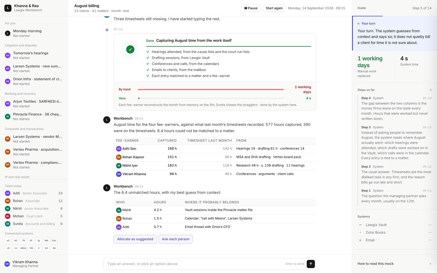Click the Here system time progress bar
The height and width of the screenshot is (273, 437).
(x=211, y=98)
